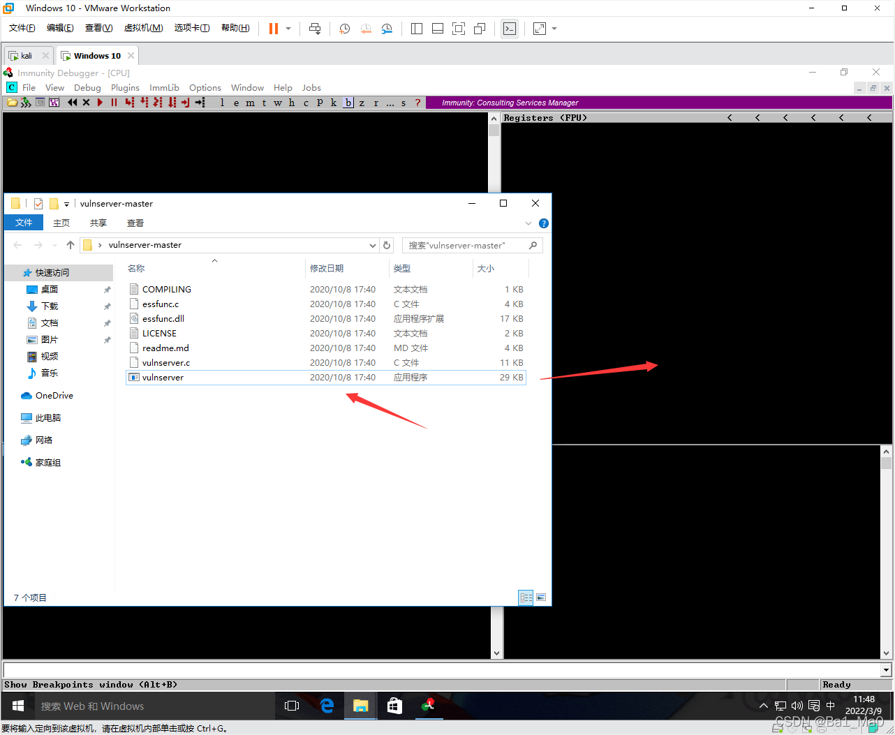The image size is (895, 735).
Task: Show Memory map with 'm' button
Action: [251, 103]
